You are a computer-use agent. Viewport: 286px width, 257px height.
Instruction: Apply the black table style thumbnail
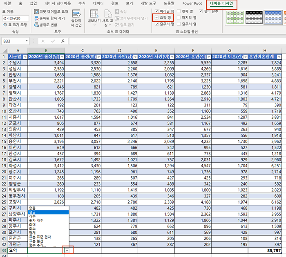point(254,17)
